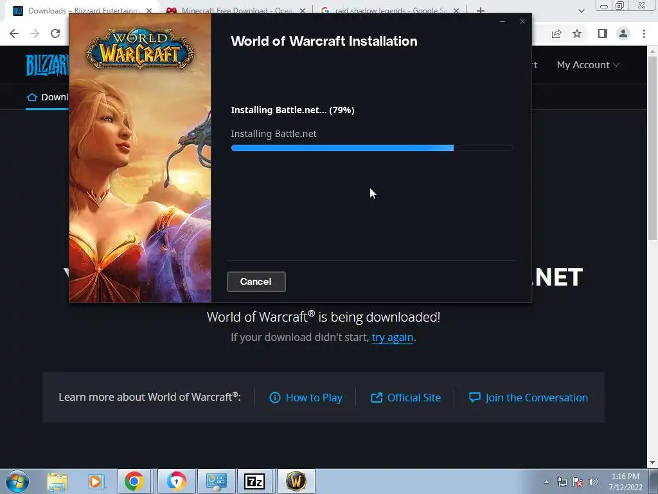Reload the current Chrome page

point(55,33)
